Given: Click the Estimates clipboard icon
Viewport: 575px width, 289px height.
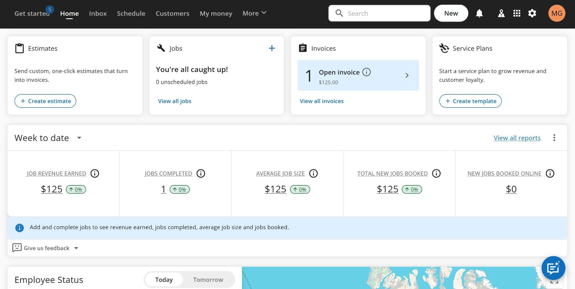Looking at the screenshot, I should [19, 48].
